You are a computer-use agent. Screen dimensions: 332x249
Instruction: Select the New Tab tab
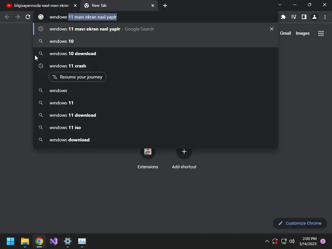[x=119, y=6]
